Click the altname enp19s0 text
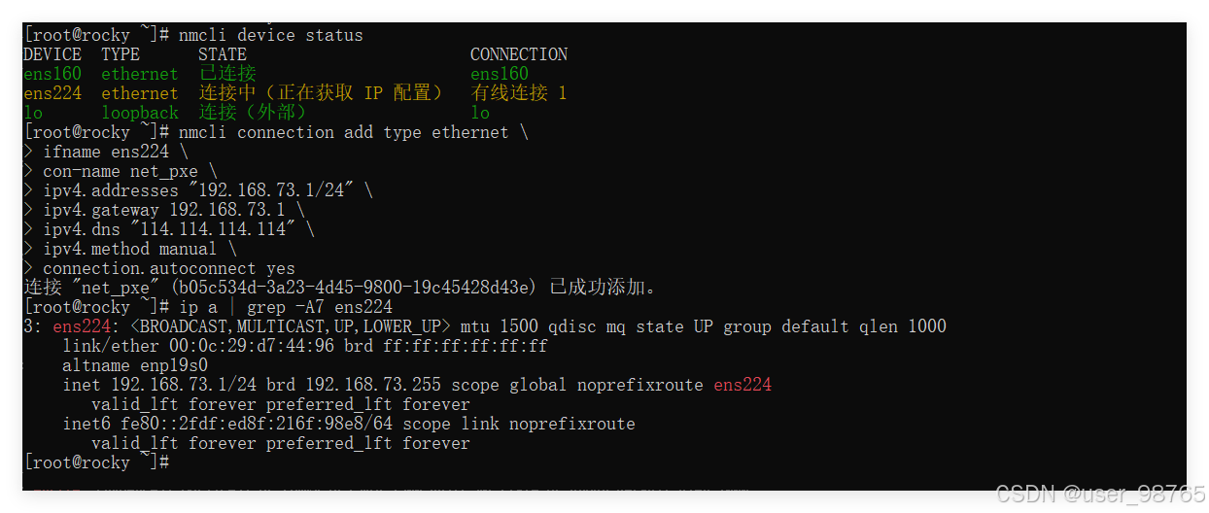 coord(135,365)
